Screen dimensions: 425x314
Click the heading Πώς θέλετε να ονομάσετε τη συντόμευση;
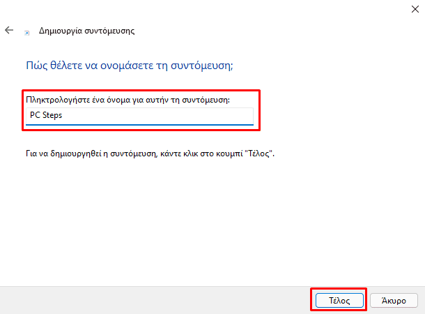130,66
